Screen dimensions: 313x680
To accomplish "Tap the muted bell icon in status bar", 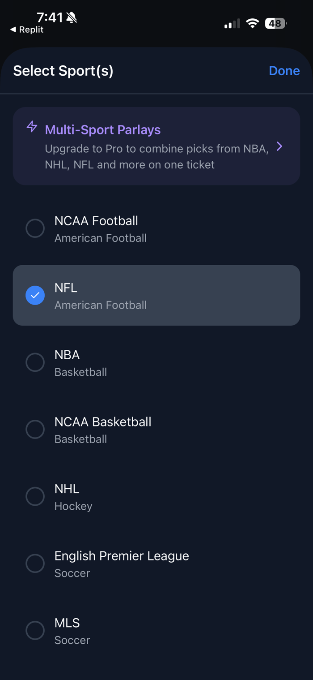I will pyautogui.click(x=72, y=17).
